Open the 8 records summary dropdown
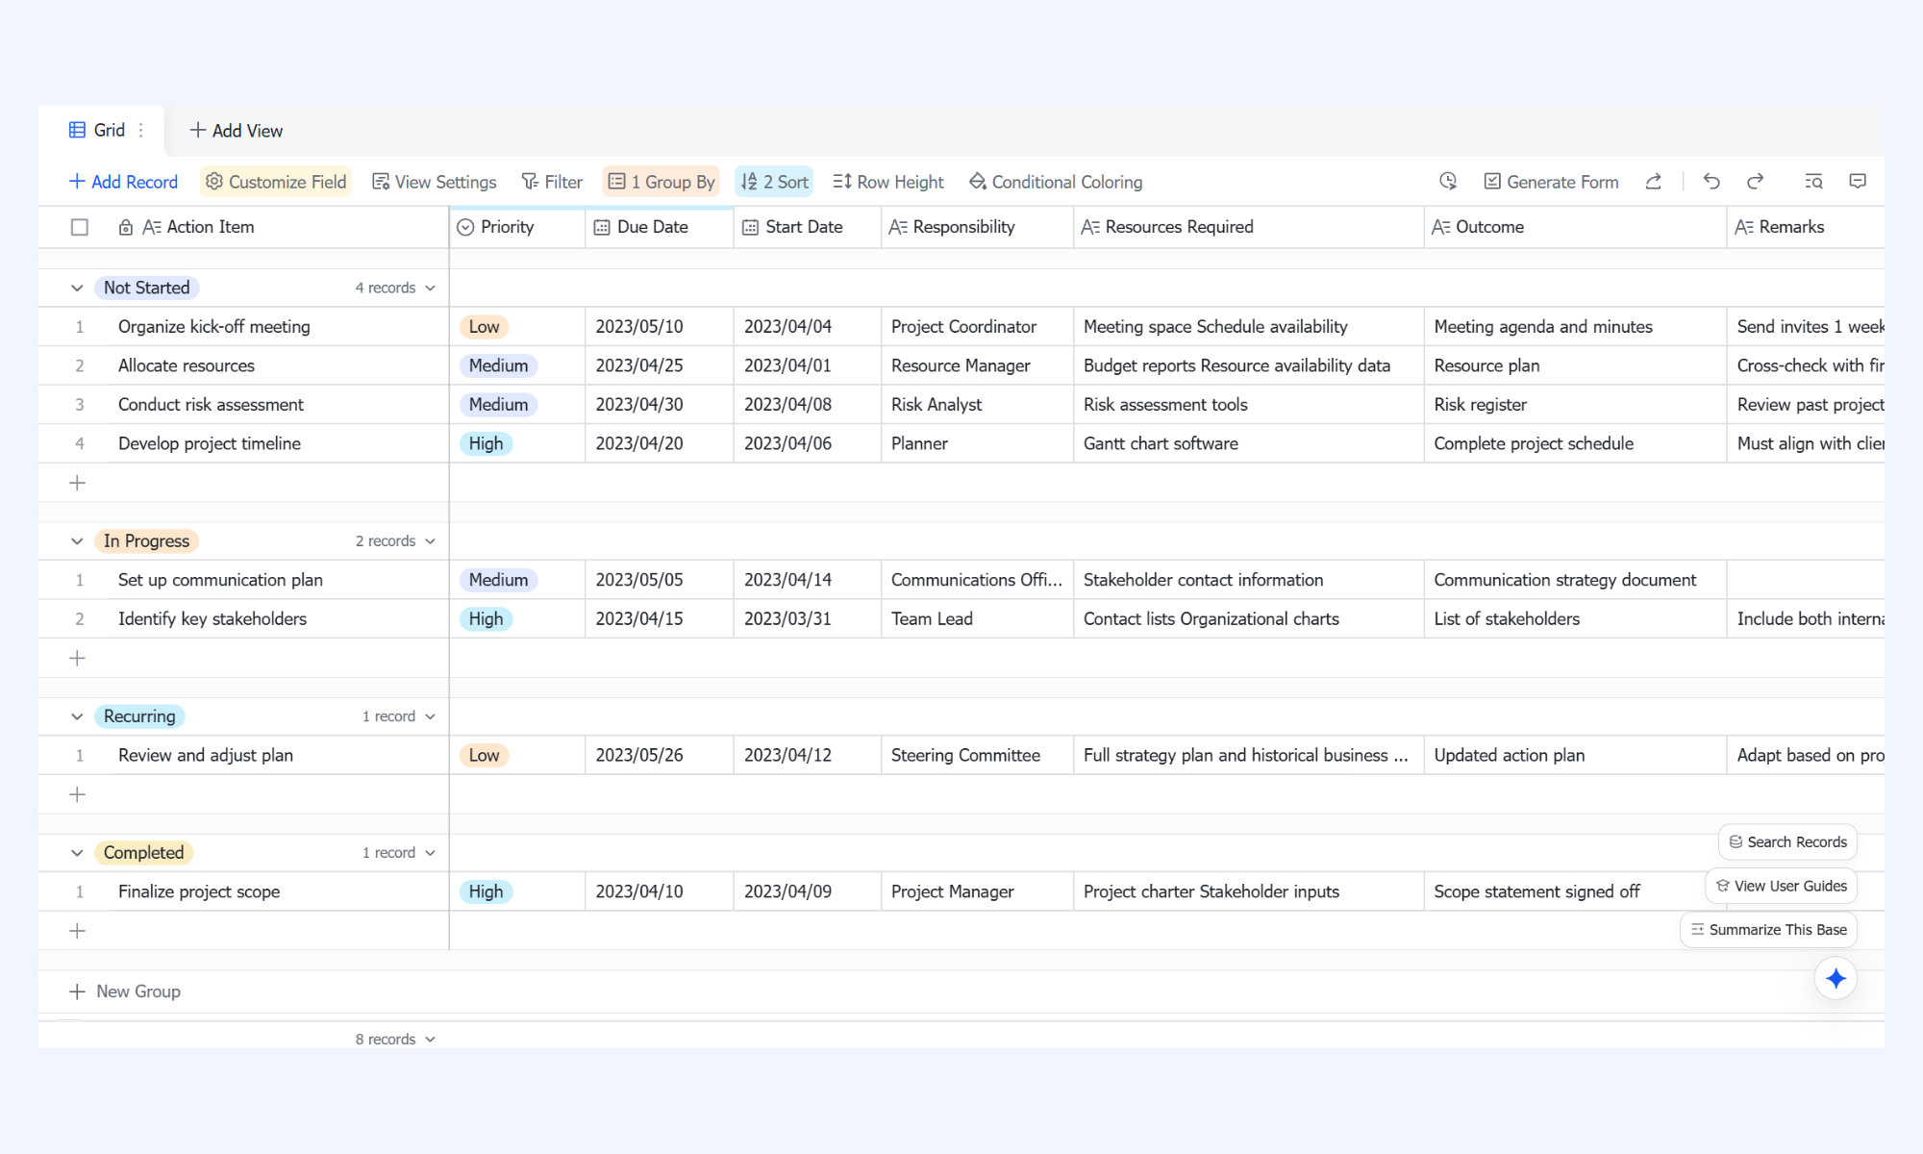The width and height of the screenshot is (1923, 1154). click(x=395, y=1040)
